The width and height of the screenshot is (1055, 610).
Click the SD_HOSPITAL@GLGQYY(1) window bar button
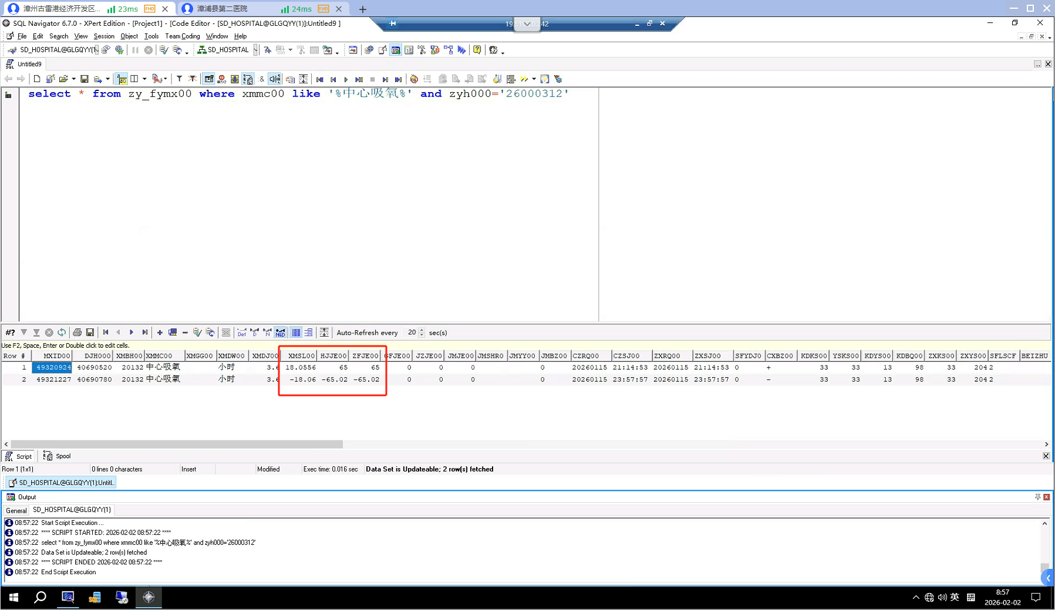click(x=60, y=483)
